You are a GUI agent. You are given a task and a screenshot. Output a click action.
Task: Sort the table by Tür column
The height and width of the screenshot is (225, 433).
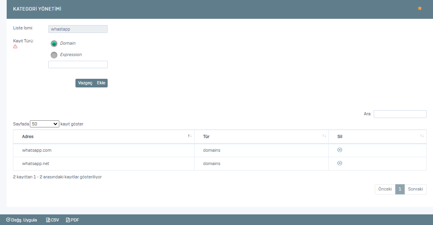261,136
